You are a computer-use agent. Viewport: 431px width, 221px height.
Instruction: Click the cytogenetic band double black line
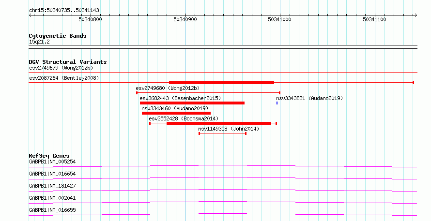(x=223, y=47)
